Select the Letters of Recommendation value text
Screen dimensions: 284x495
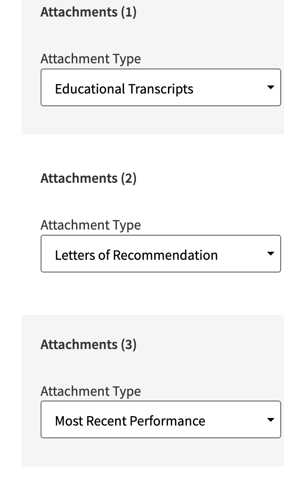137,255
